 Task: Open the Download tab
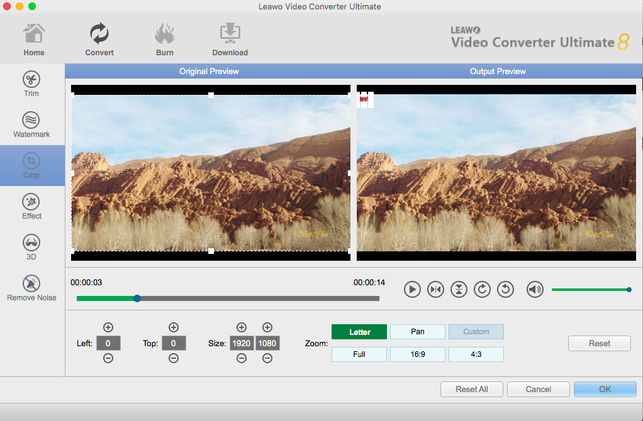click(230, 40)
